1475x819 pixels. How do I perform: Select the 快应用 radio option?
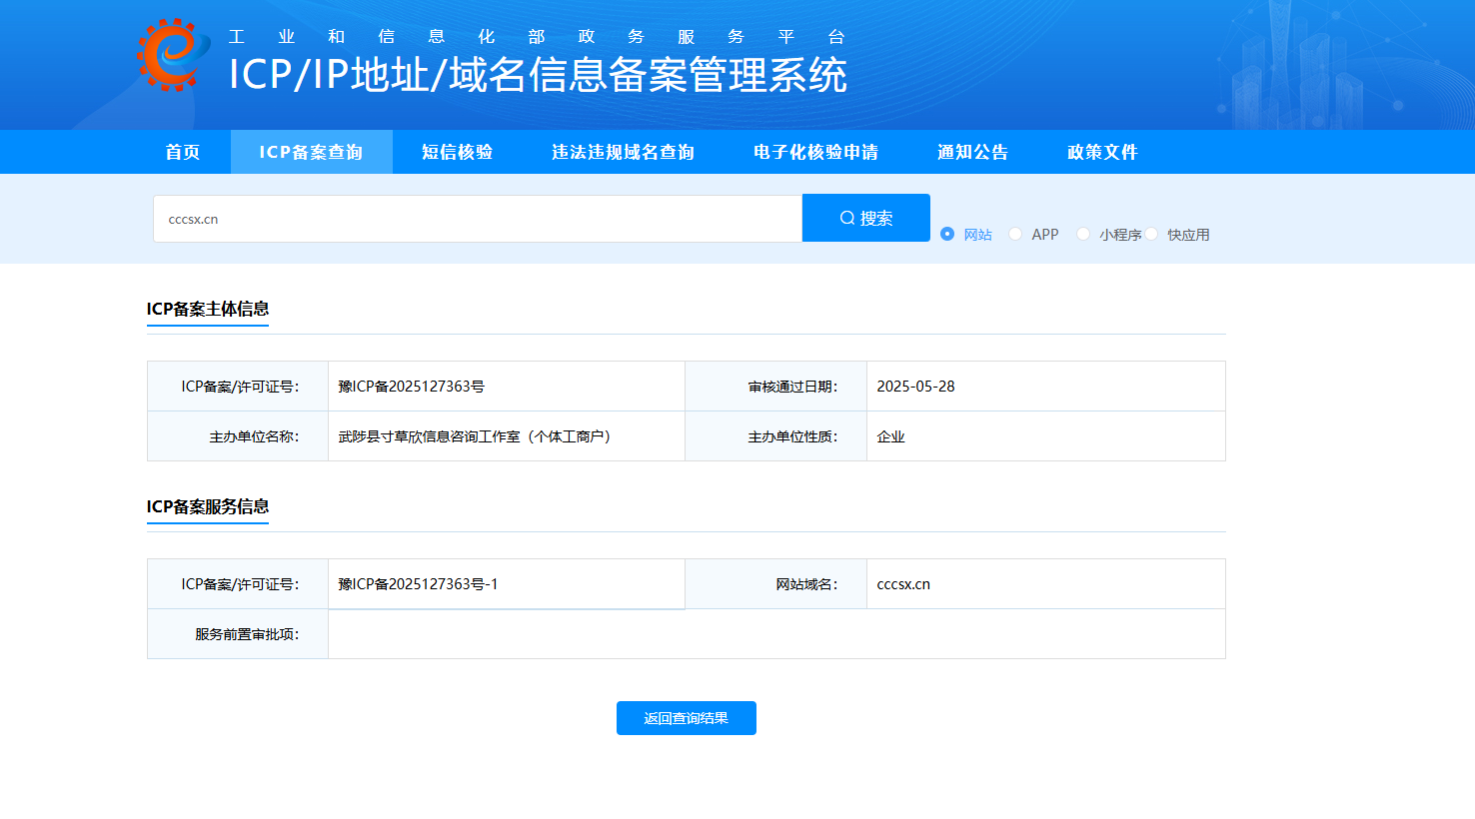point(1151,234)
